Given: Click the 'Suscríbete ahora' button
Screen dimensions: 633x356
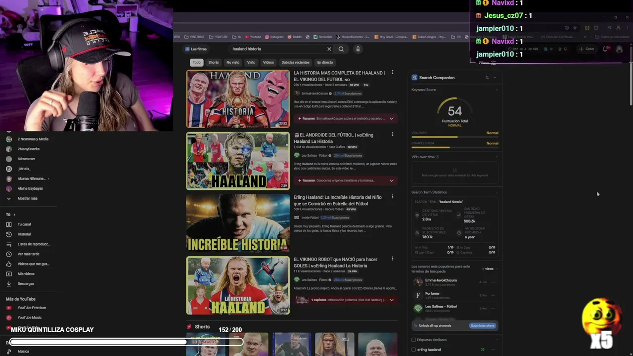Looking at the screenshot, I should coord(482,326).
